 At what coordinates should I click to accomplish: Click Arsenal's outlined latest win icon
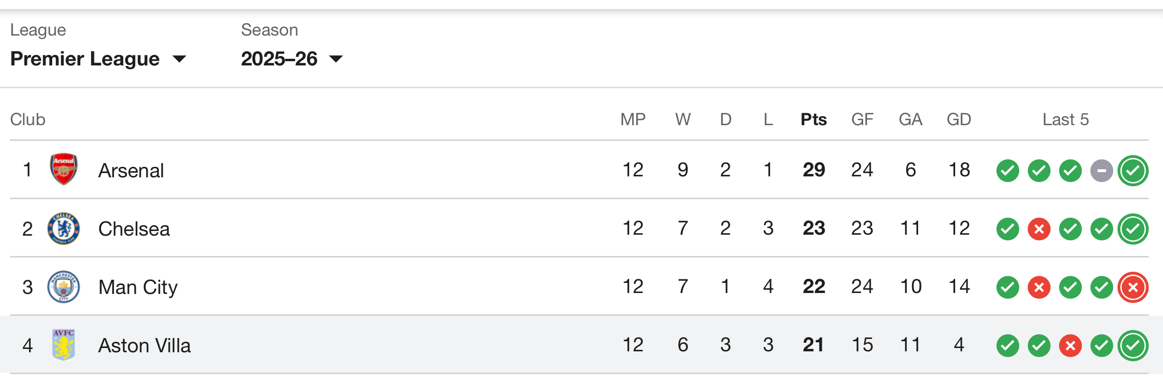click(1133, 171)
